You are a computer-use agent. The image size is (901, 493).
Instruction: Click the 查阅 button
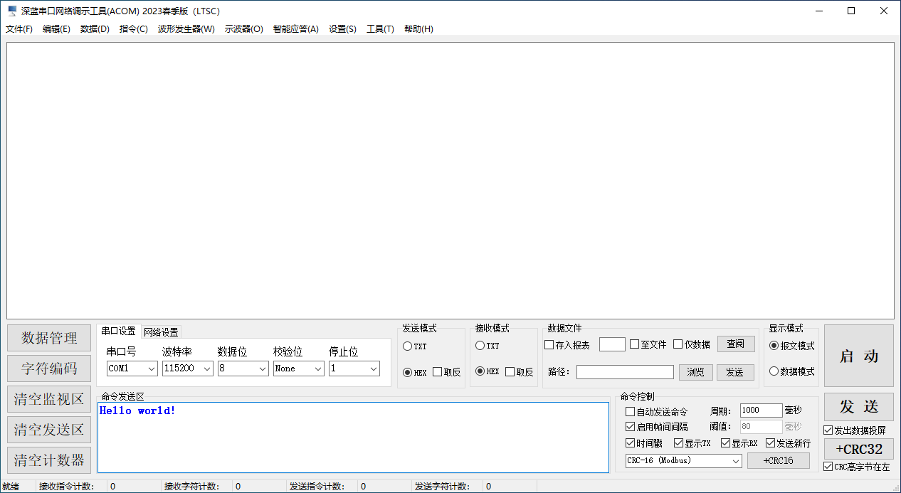[736, 344]
